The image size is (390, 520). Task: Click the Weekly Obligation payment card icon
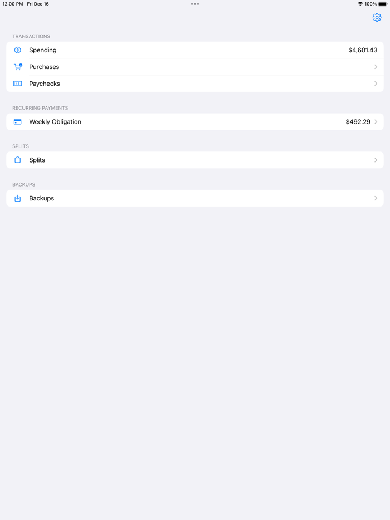coord(17,121)
